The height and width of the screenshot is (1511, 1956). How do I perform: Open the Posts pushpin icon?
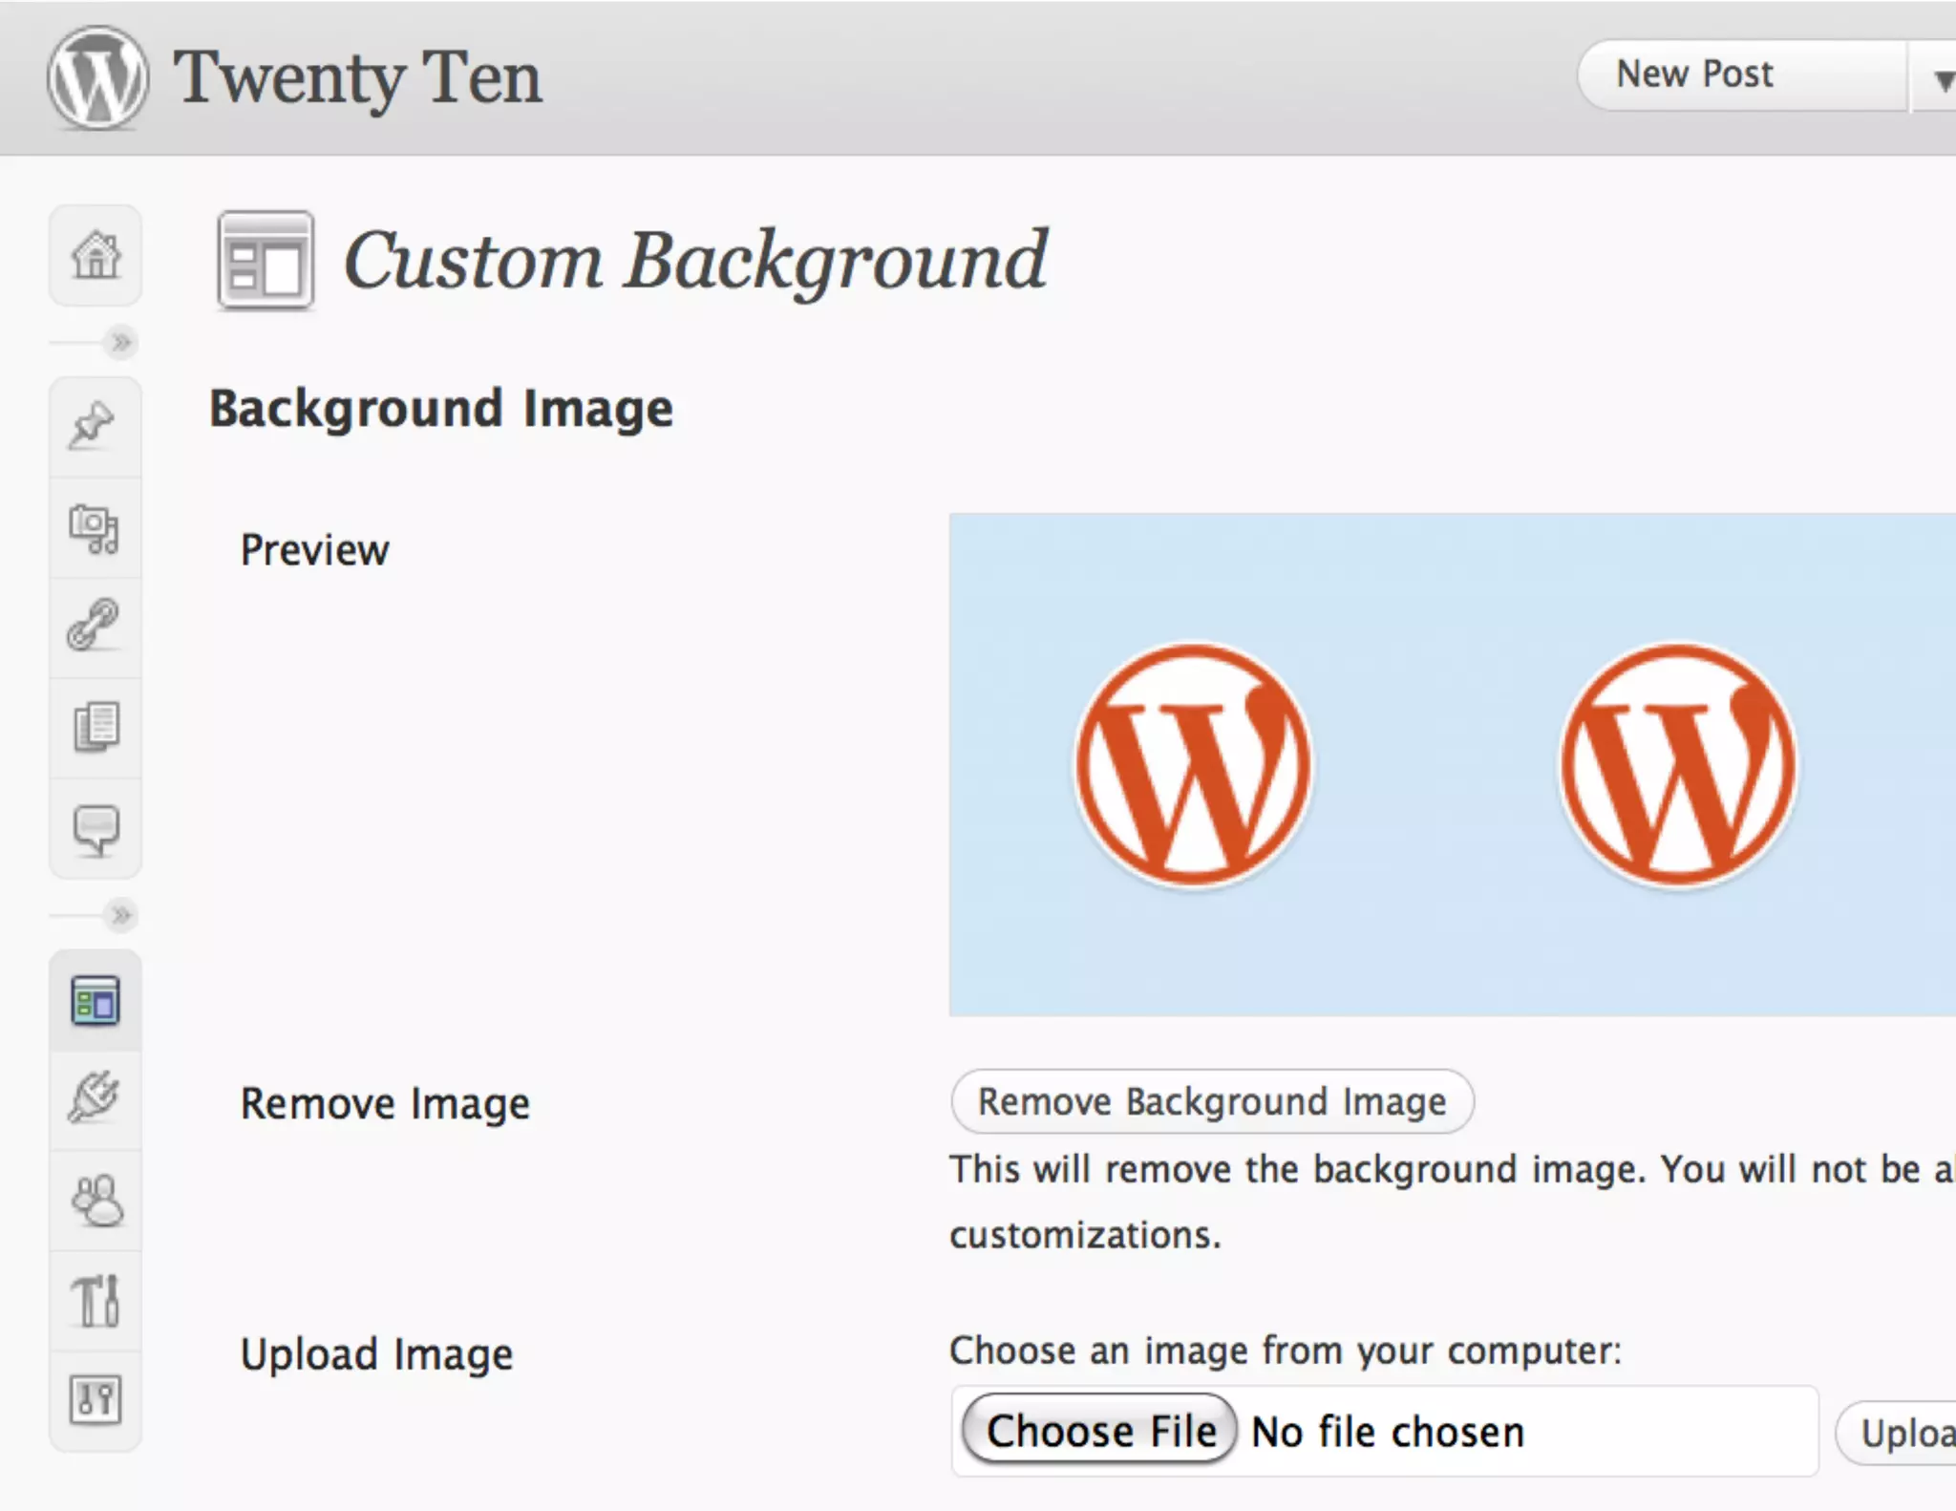tap(94, 426)
